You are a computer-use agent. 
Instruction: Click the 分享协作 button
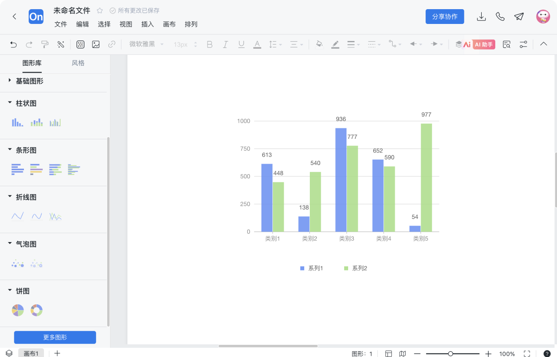[445, 17]
